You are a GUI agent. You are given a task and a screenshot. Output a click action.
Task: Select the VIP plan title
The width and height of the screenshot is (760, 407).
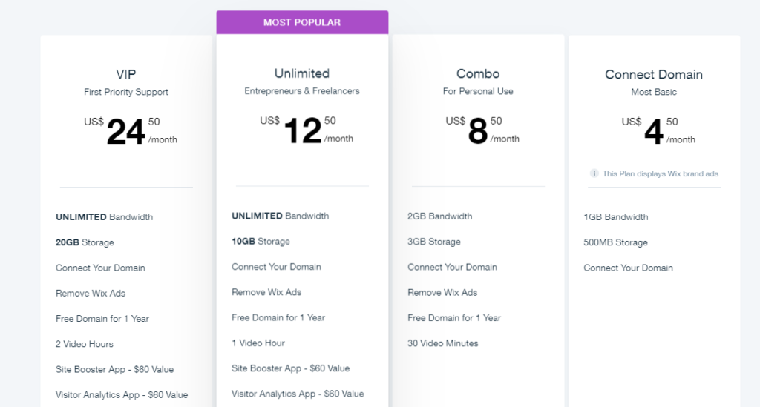point(126,74)
